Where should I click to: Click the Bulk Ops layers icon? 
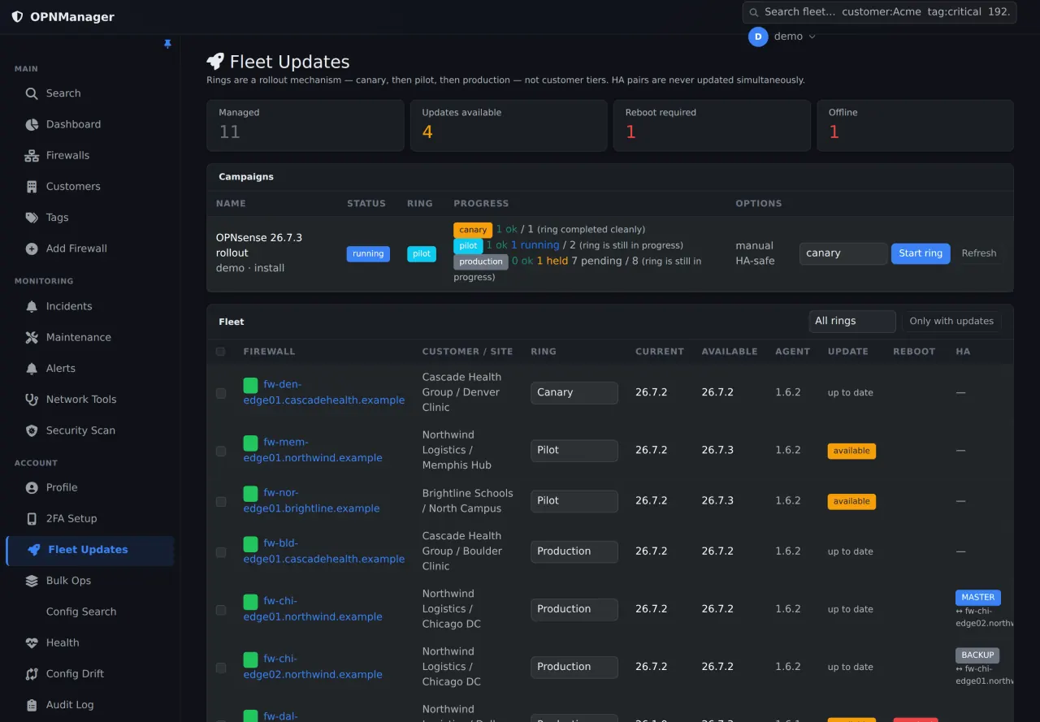click(32, 581)
